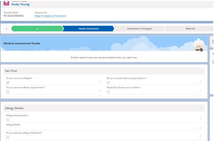Edit Allergy Hospitalisation pencil icon
The image size is (214, 141).
click(200, 119)
